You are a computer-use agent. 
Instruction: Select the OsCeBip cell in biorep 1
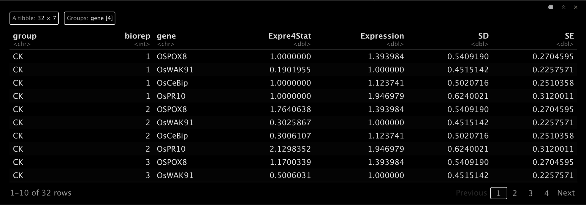point(172,83)
